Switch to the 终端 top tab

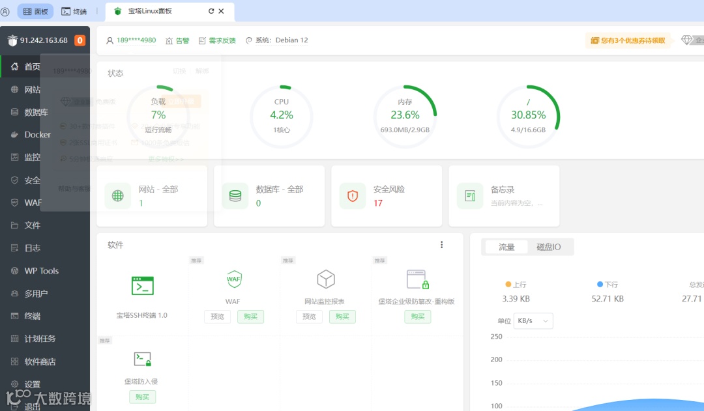pyautogui.click(x=74, y=11)
